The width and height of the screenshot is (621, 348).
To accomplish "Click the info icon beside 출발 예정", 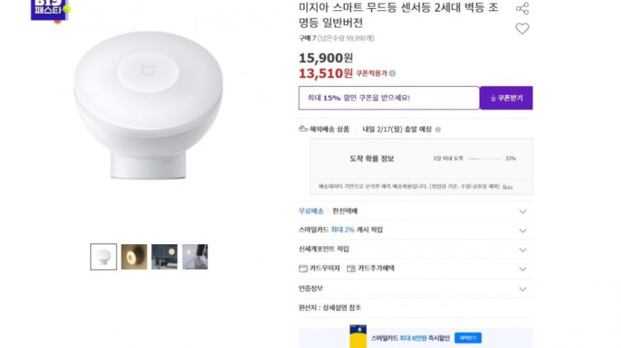I will pyautogui.click(x=438, y=129).
